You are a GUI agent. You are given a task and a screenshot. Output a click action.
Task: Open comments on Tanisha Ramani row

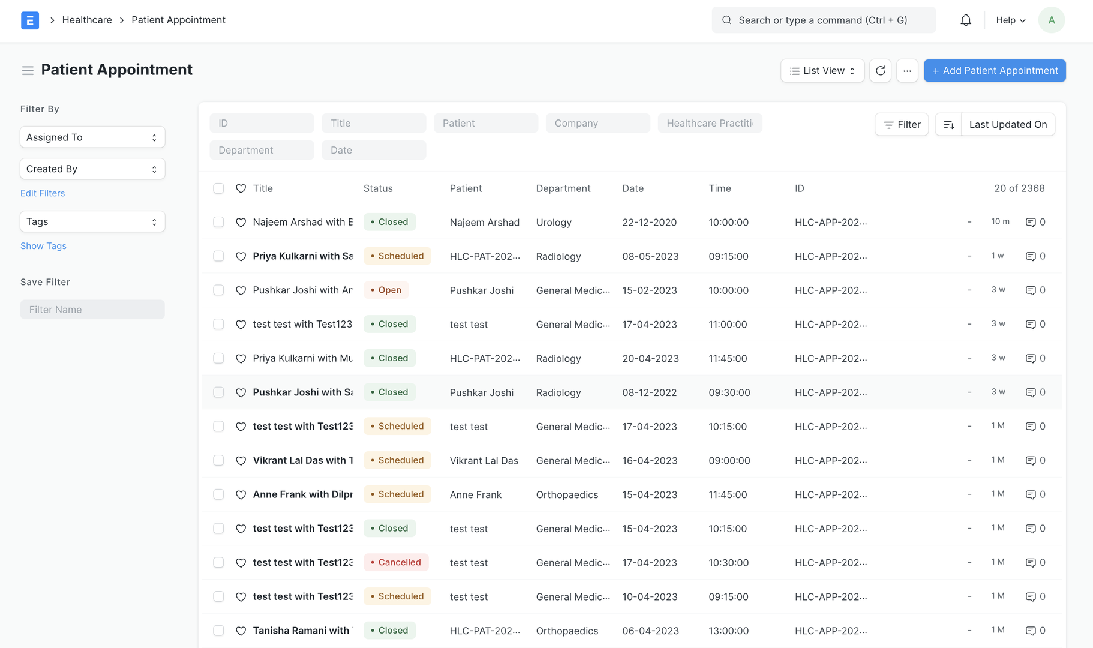(x=1035, y=631)
